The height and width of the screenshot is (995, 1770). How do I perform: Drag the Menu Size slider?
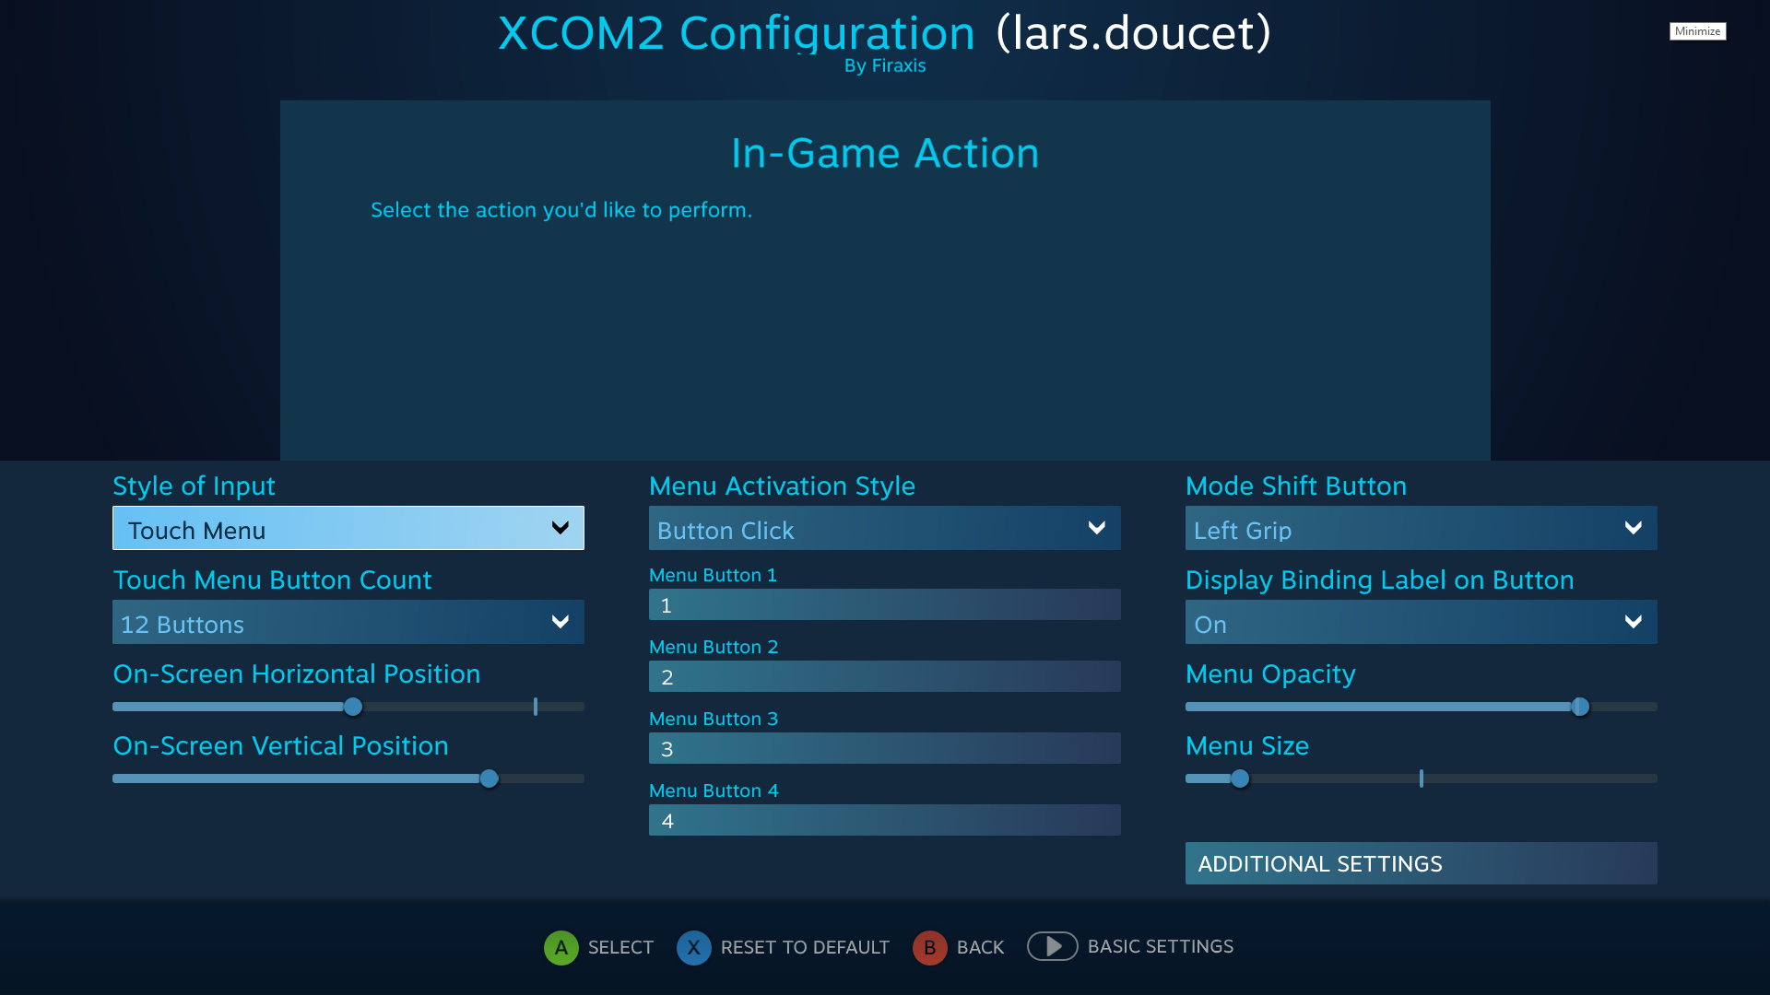coord(1240,778)
